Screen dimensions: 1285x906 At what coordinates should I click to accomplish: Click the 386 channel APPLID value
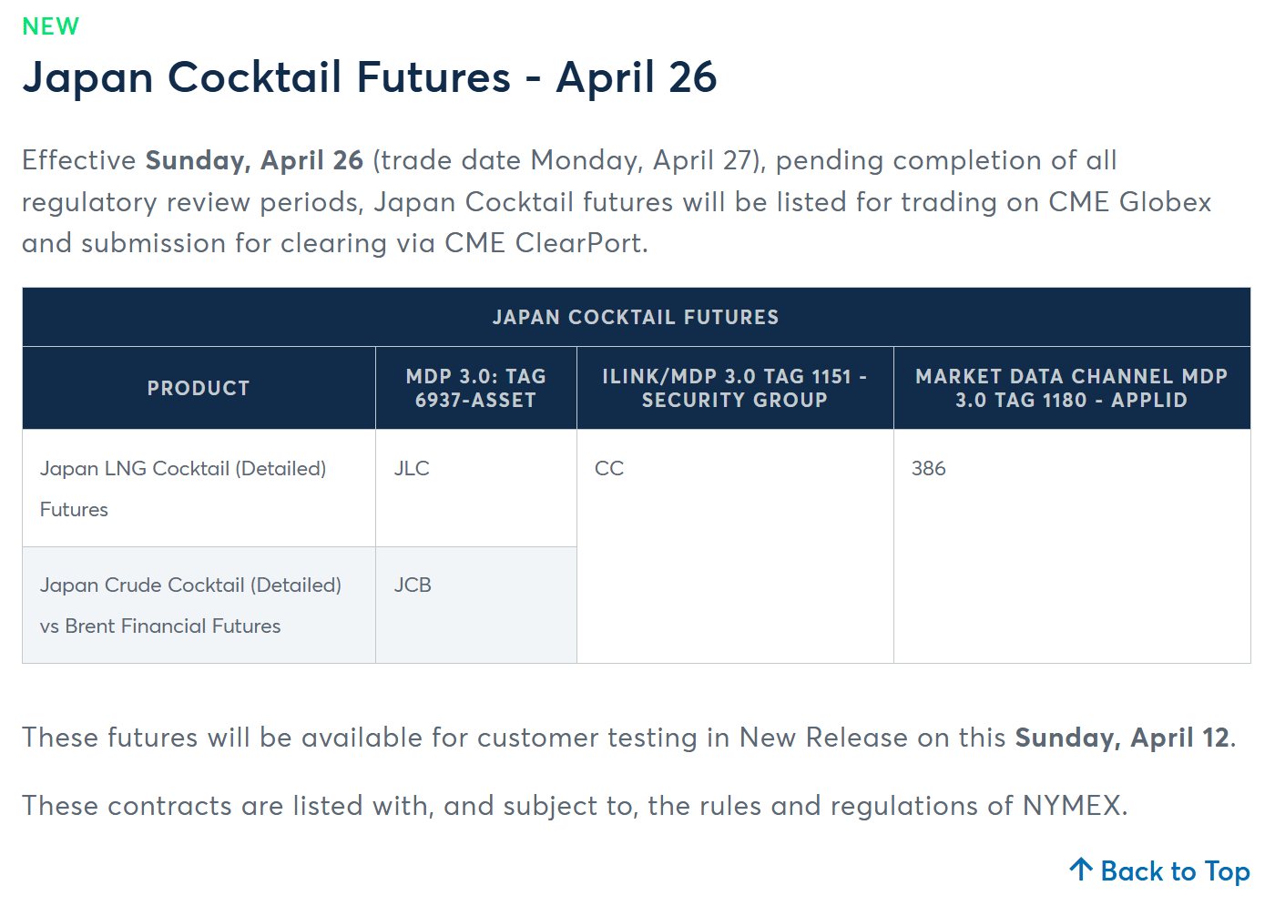point(929,468)
